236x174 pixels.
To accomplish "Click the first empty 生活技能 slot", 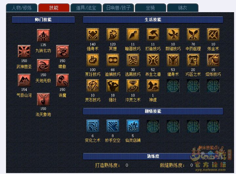I will coord(173,86).
